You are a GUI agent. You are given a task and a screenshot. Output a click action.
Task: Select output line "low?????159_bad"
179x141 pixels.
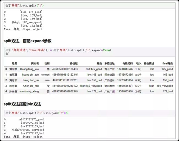coord(32,126)
